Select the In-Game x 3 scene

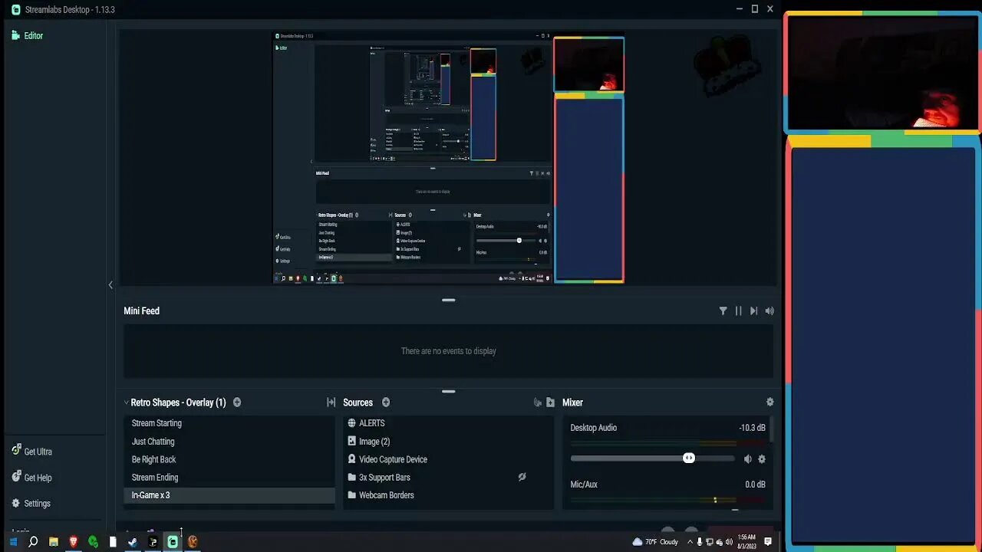(229, 495)
